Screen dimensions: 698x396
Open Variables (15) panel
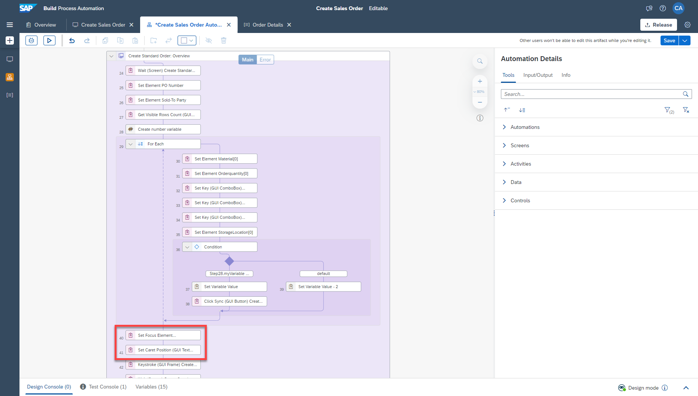(151, 387)
